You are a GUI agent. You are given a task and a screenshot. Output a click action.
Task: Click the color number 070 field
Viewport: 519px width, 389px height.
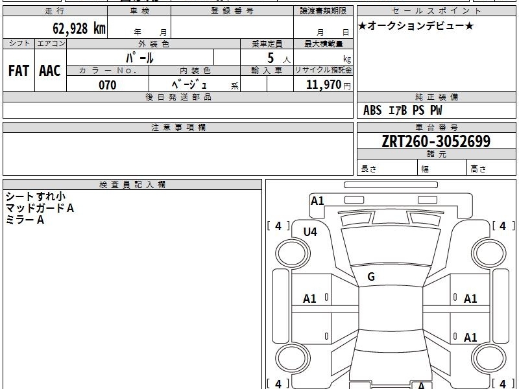point(108,84)
